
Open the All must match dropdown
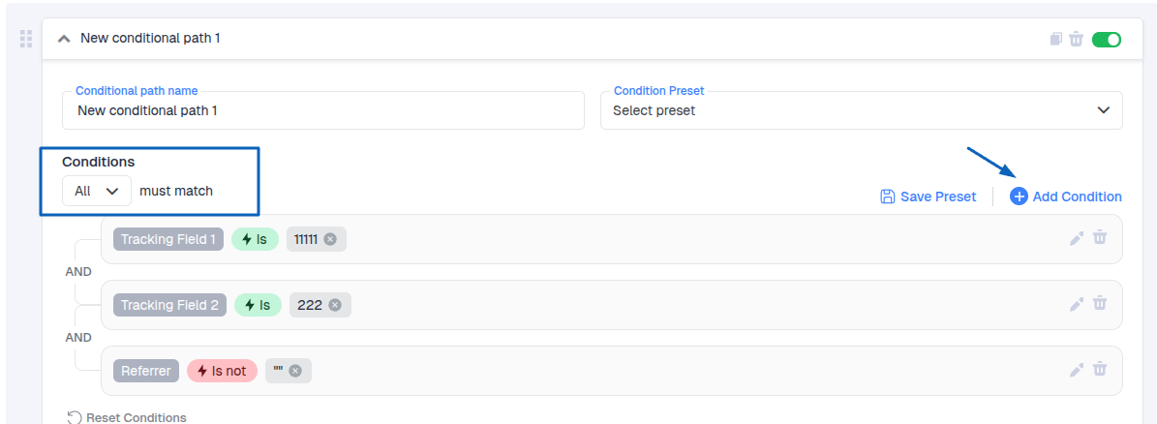point(97,191)
